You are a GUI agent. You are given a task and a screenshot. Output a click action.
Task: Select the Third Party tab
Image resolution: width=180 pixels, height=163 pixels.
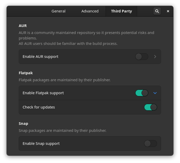tap(121, 11)
